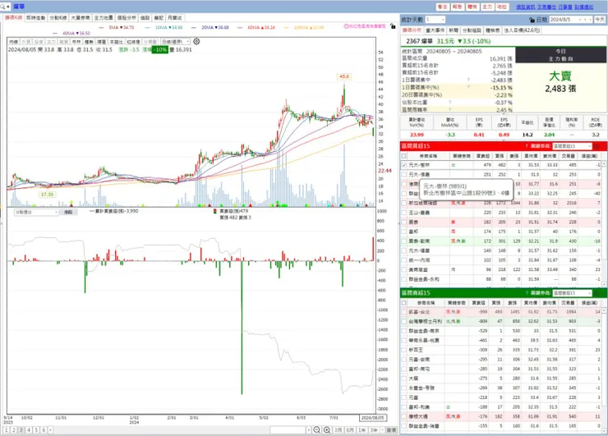Select all in 區間賣超15 header checkbox
The image size is (608, 436).
[x=404, y=303]
